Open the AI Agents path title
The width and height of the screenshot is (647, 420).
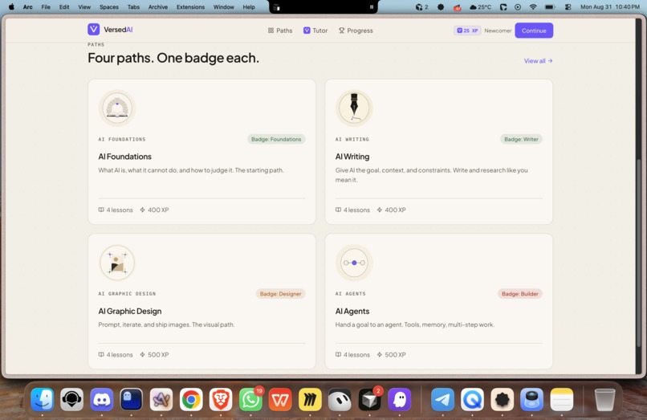tap(352, 311)
